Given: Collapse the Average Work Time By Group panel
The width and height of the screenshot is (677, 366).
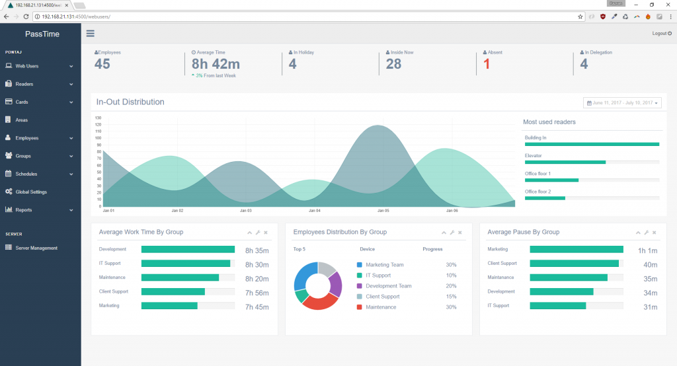Looking at the screenshot, I should [x=250, y=233].
